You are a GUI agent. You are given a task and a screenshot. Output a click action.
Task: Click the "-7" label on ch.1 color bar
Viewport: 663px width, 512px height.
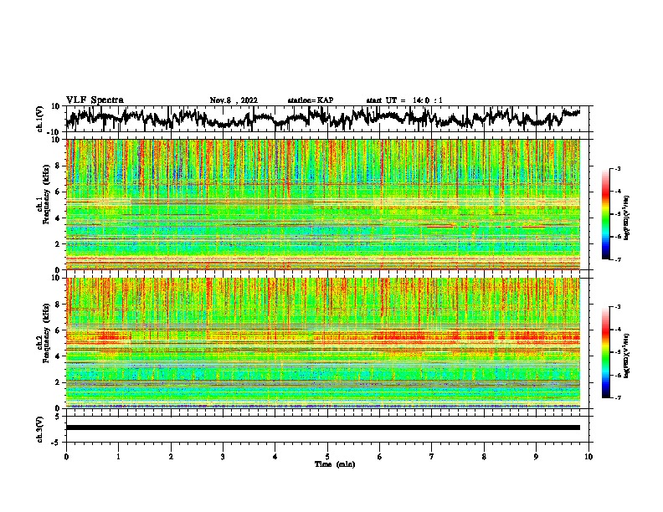click(x=618, y=259)
